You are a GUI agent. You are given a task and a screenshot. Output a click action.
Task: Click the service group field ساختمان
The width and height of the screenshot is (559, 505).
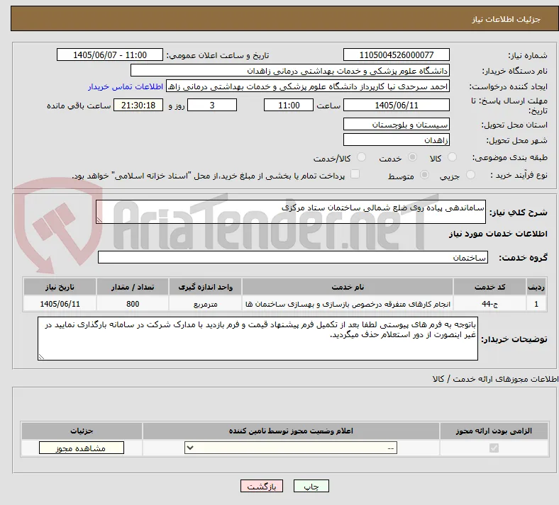click(293, 257)
